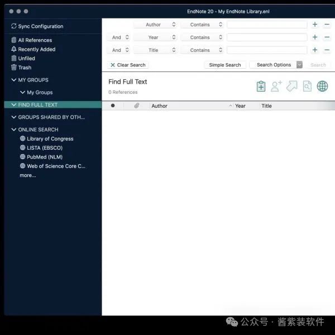Open the Author field dropdown

click(155, 25)
